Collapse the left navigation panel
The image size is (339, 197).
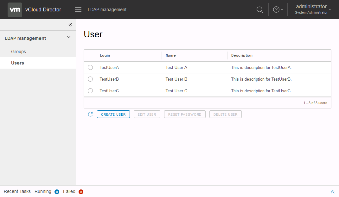coord(70,25)
